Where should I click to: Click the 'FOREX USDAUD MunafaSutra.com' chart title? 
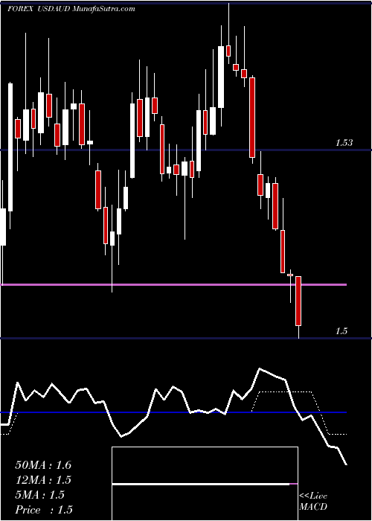pos(71,9)
